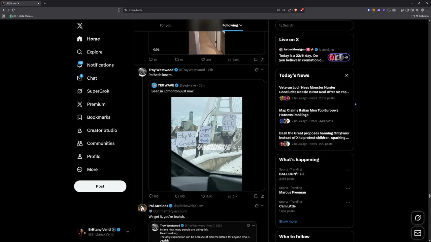Open Grok explain icon on Troy Westwood's post

coord(257,70)
